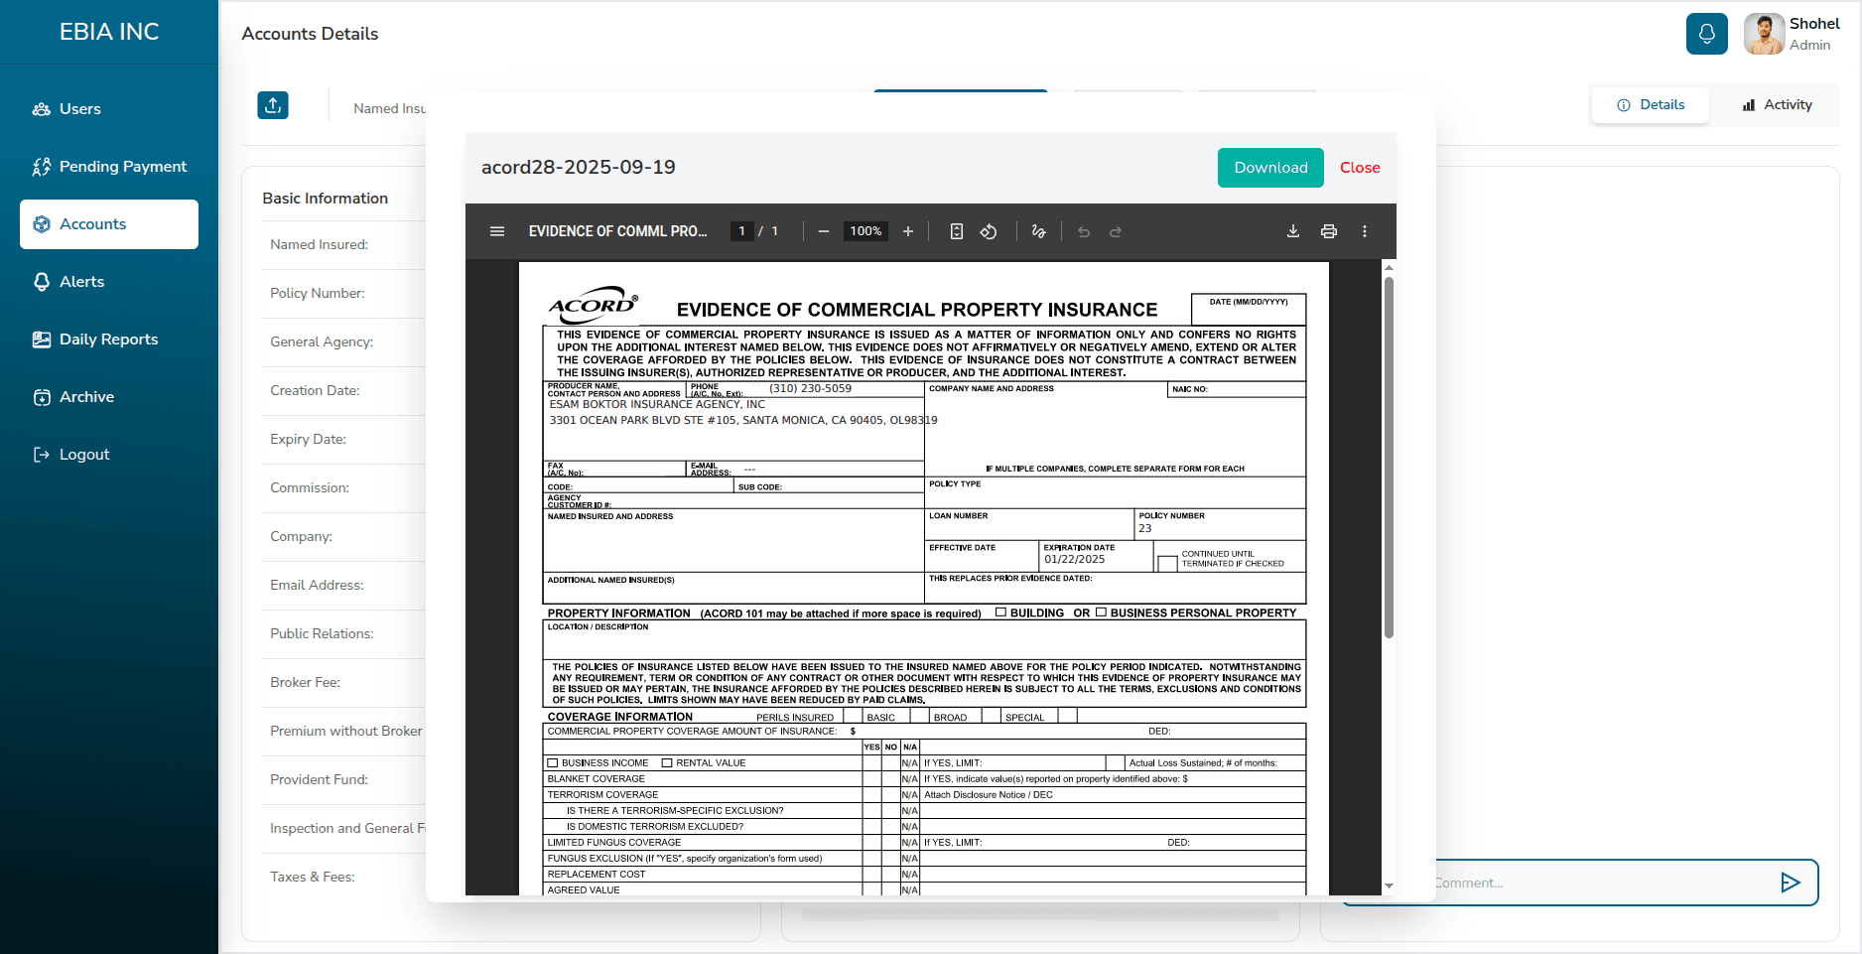Click Logout in the sidebar
The width and height of the screenshot is (1862, 954).
109,455
